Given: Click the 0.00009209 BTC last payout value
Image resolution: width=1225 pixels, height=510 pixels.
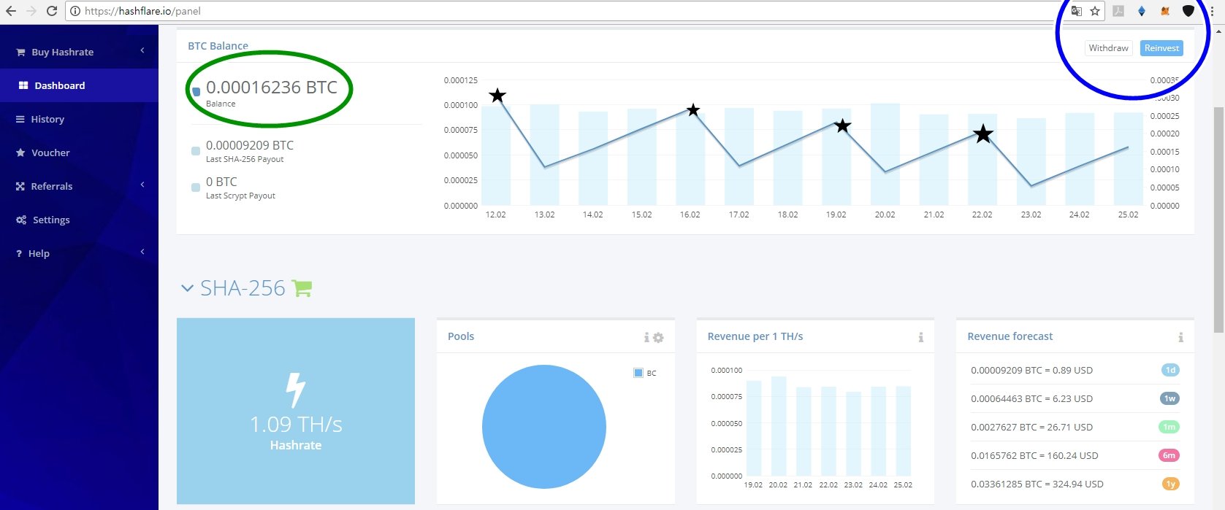Looking at the screenshot, I should (x=250, y=145).
